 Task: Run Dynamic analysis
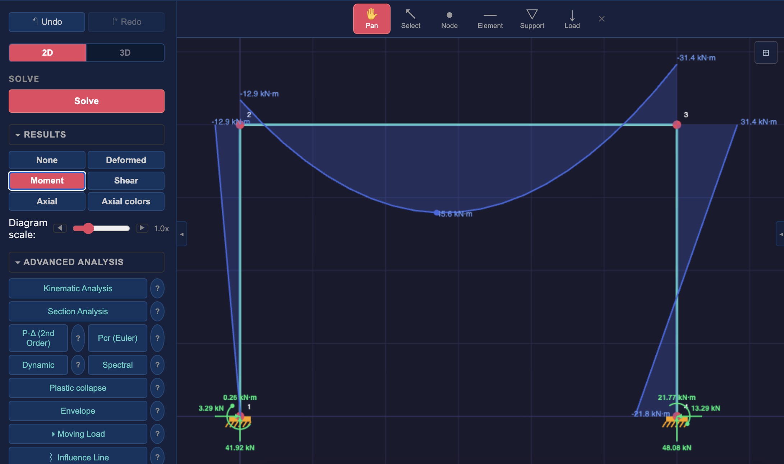pos(38,365)
